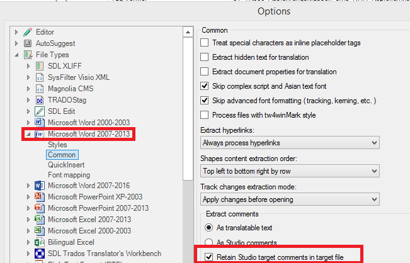Enable treat special characters as placeholder tags
This screenshot has height=263, width=410.
[x=205, y=43]
